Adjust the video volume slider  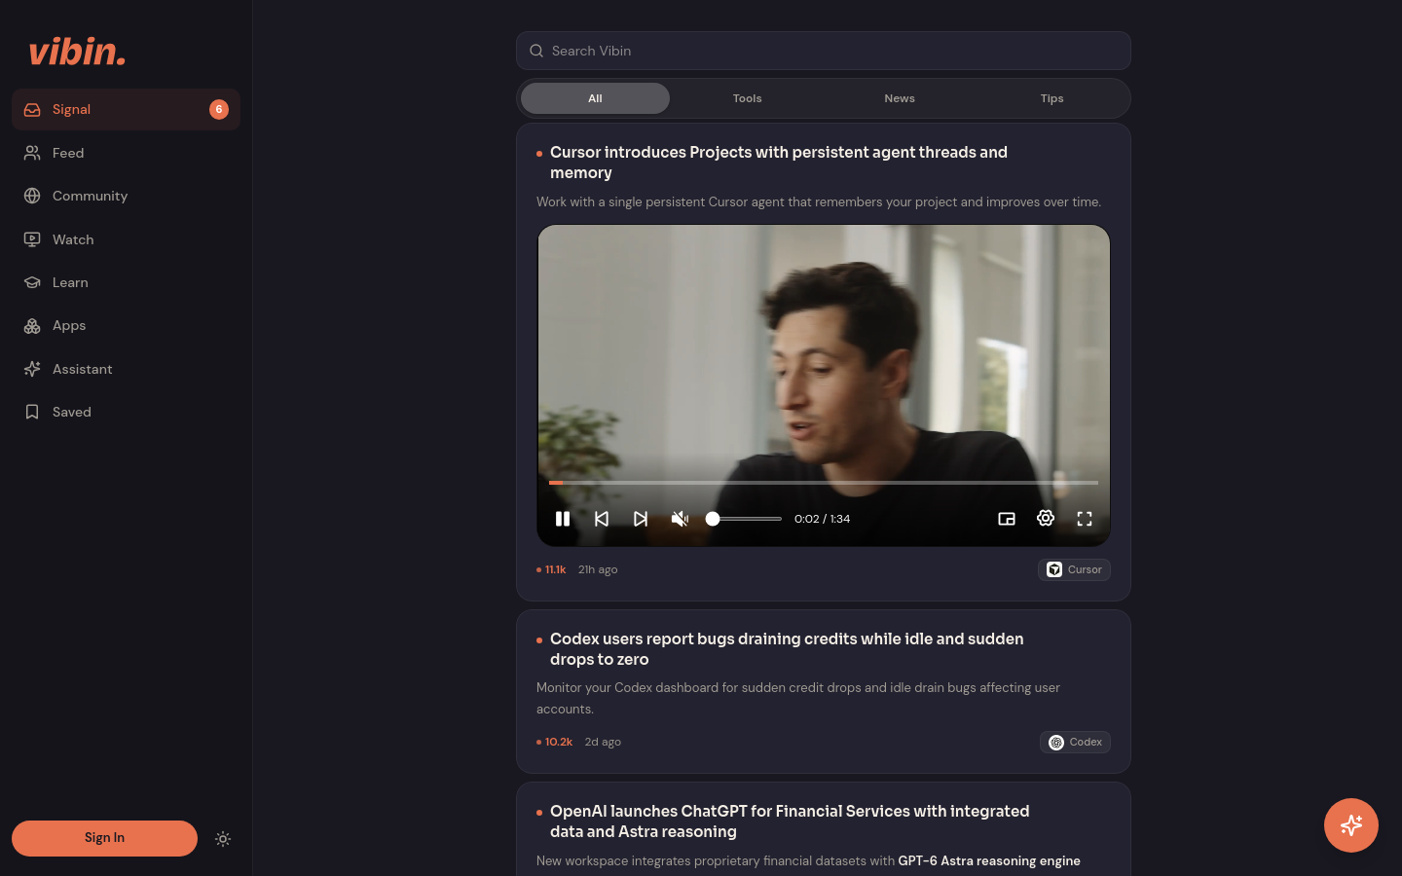[744, 519]
